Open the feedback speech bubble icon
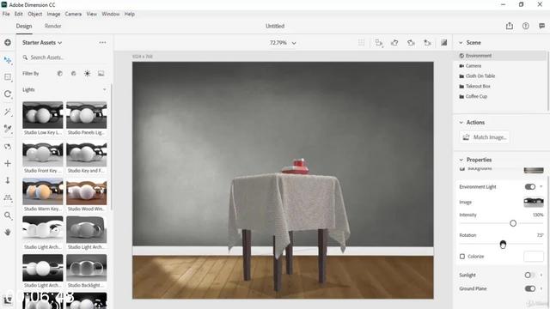Viewport: 550px width, 309px height. click(541, 26)
